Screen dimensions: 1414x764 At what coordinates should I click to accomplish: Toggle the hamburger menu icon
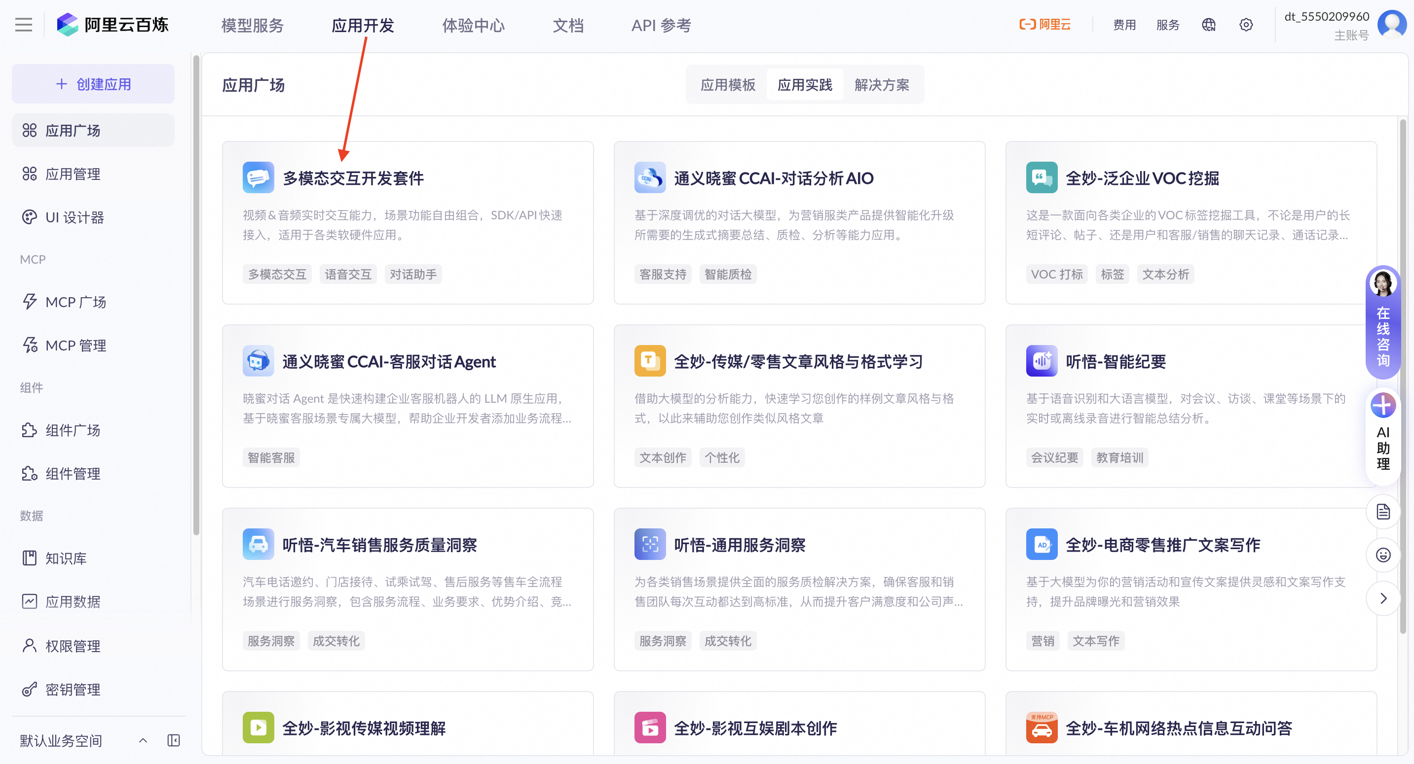click(x=23, y=25)
